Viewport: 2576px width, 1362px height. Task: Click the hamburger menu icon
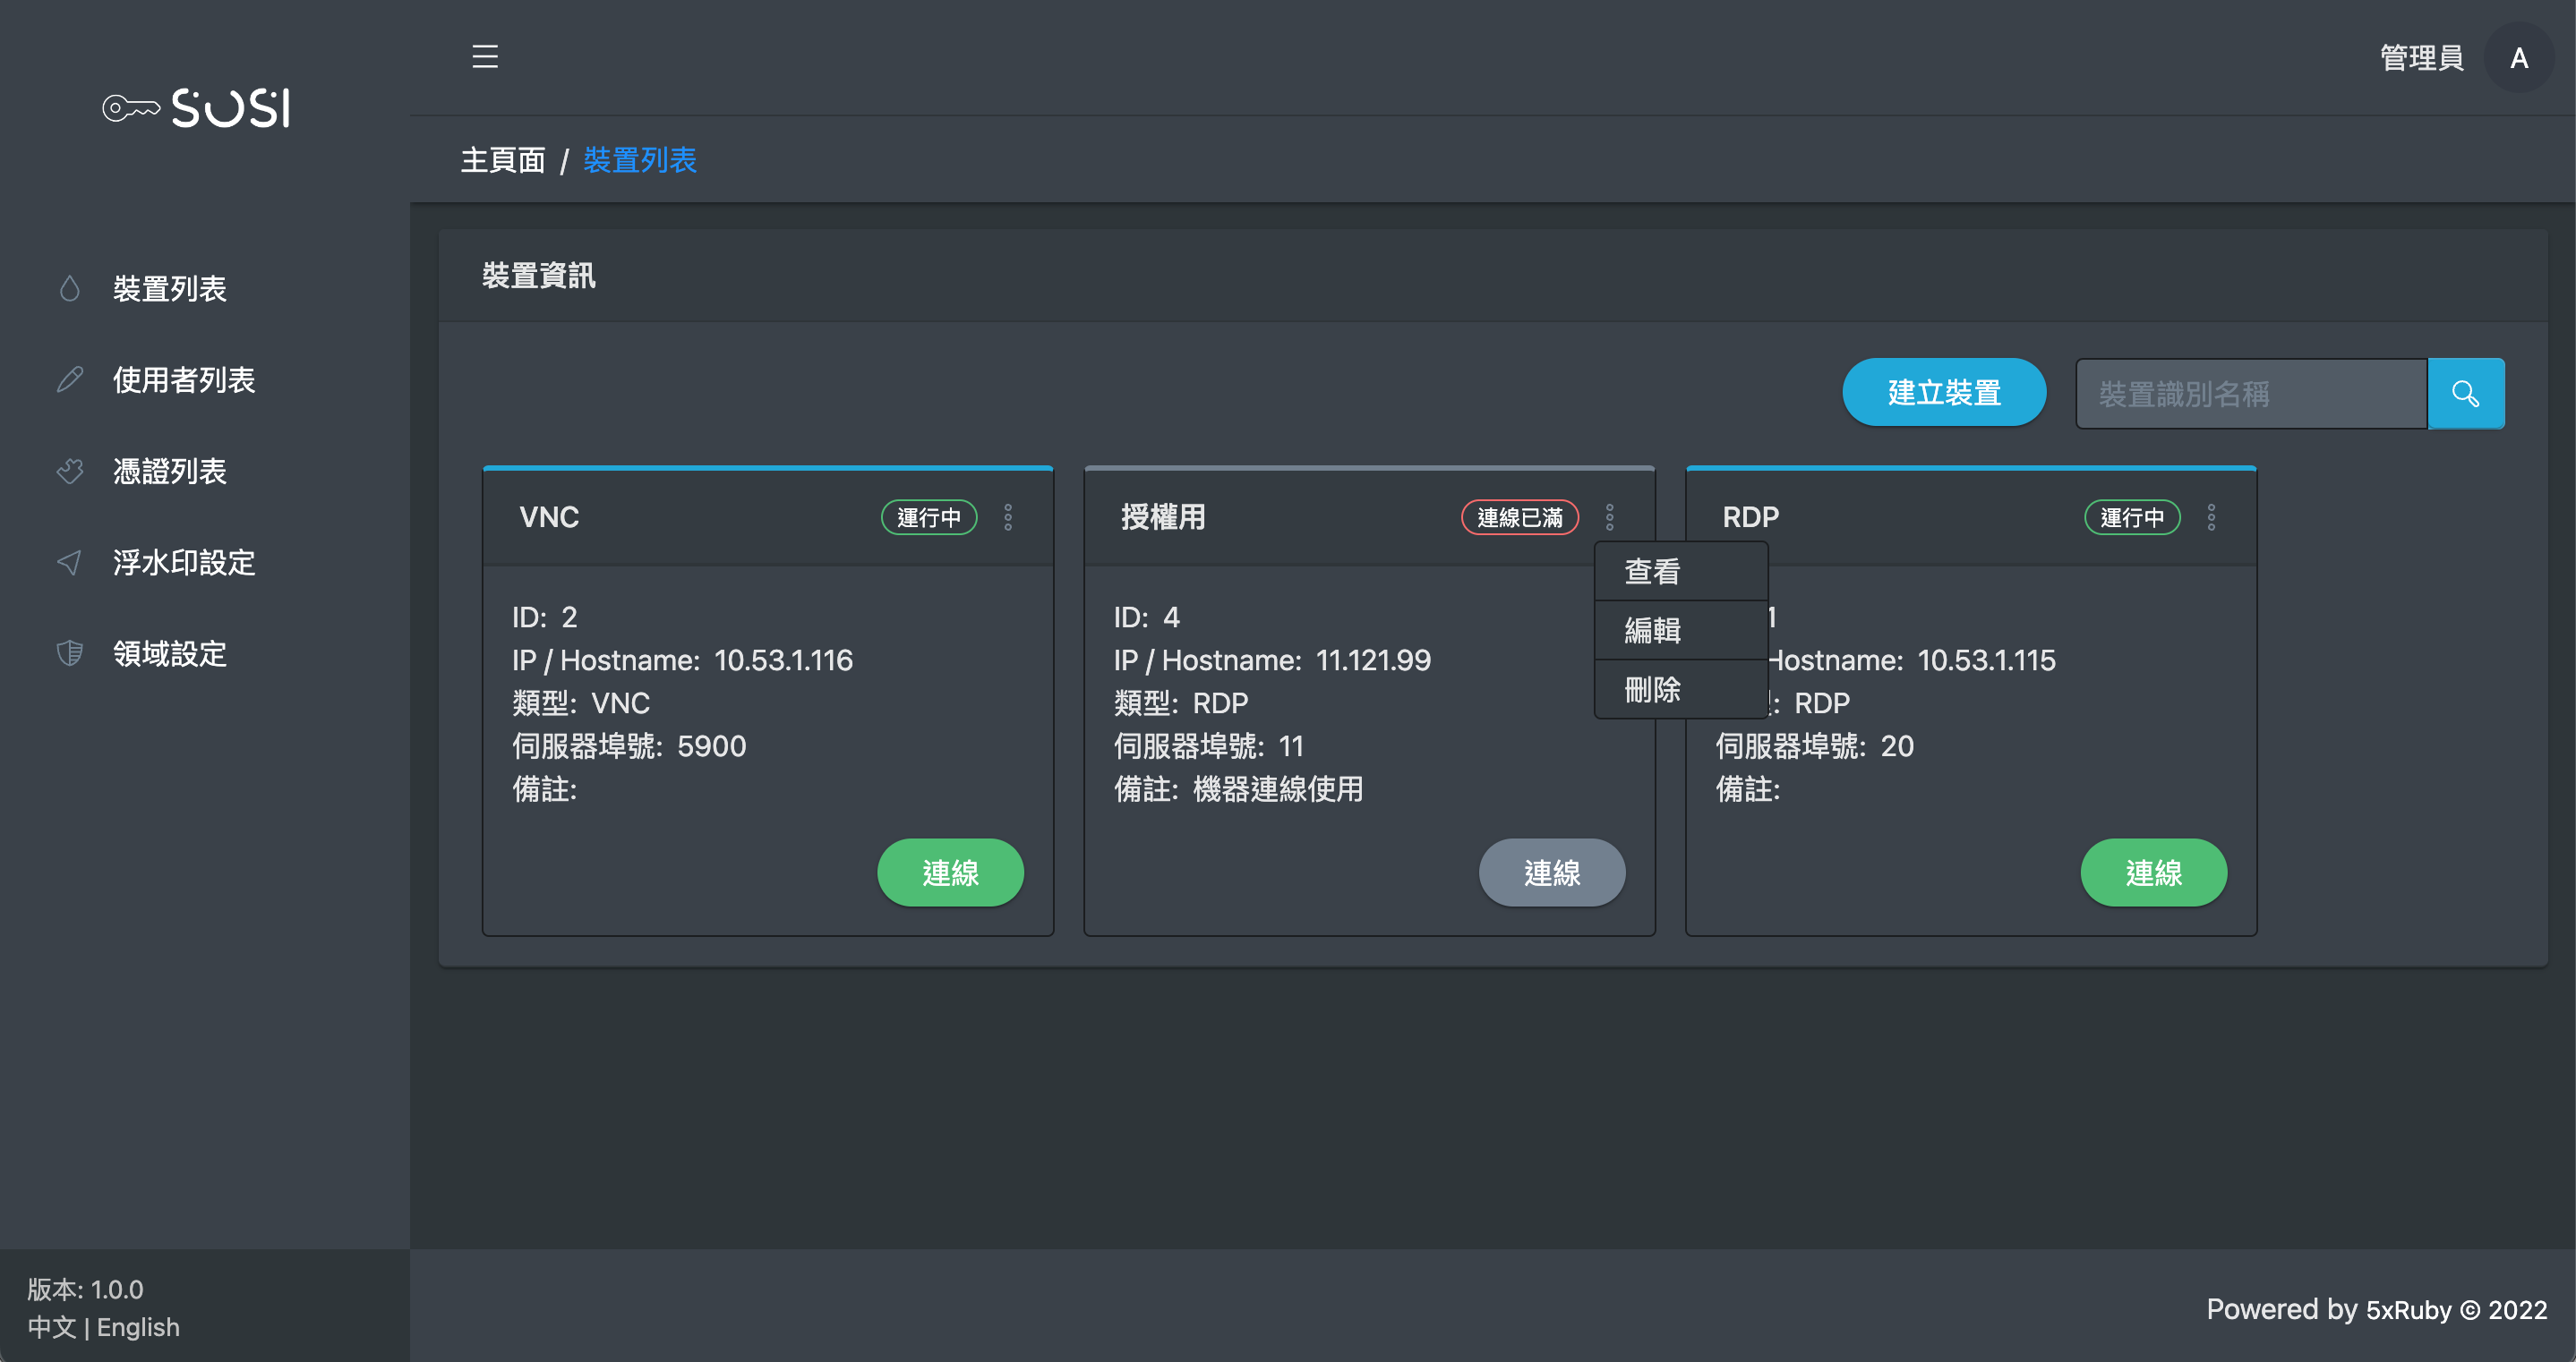point(485,56)
